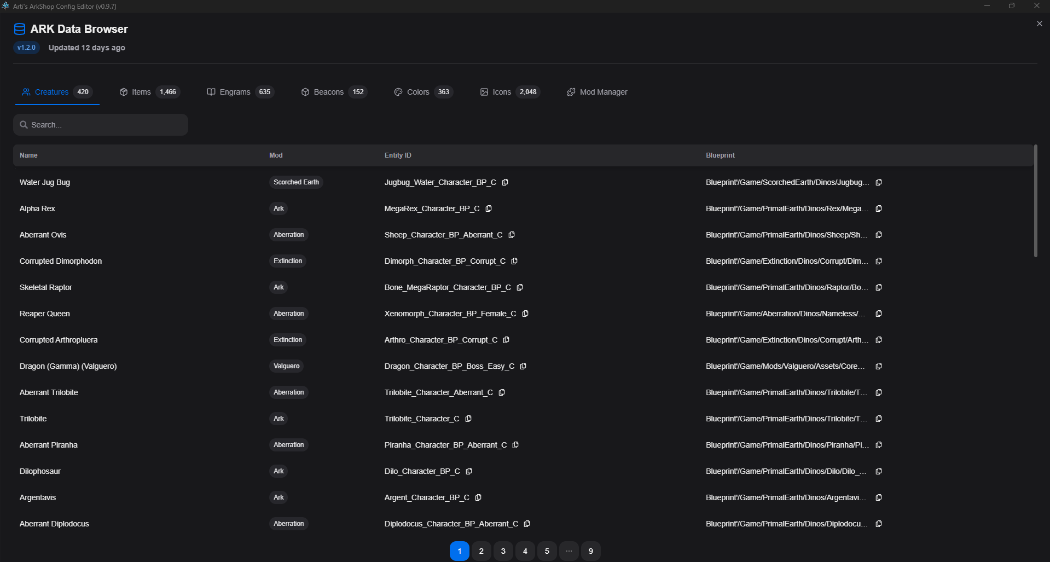Switch to the Engrams tab
Screen dimensions: 1050x562
tap(240, 92)
